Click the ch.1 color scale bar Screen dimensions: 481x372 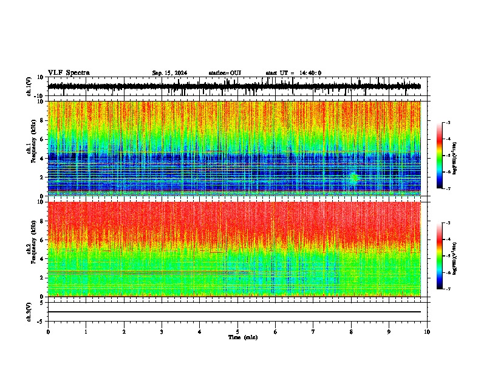[x=439, y=156]
